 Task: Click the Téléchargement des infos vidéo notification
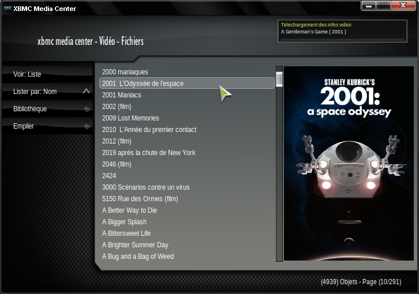coord(343,31)
